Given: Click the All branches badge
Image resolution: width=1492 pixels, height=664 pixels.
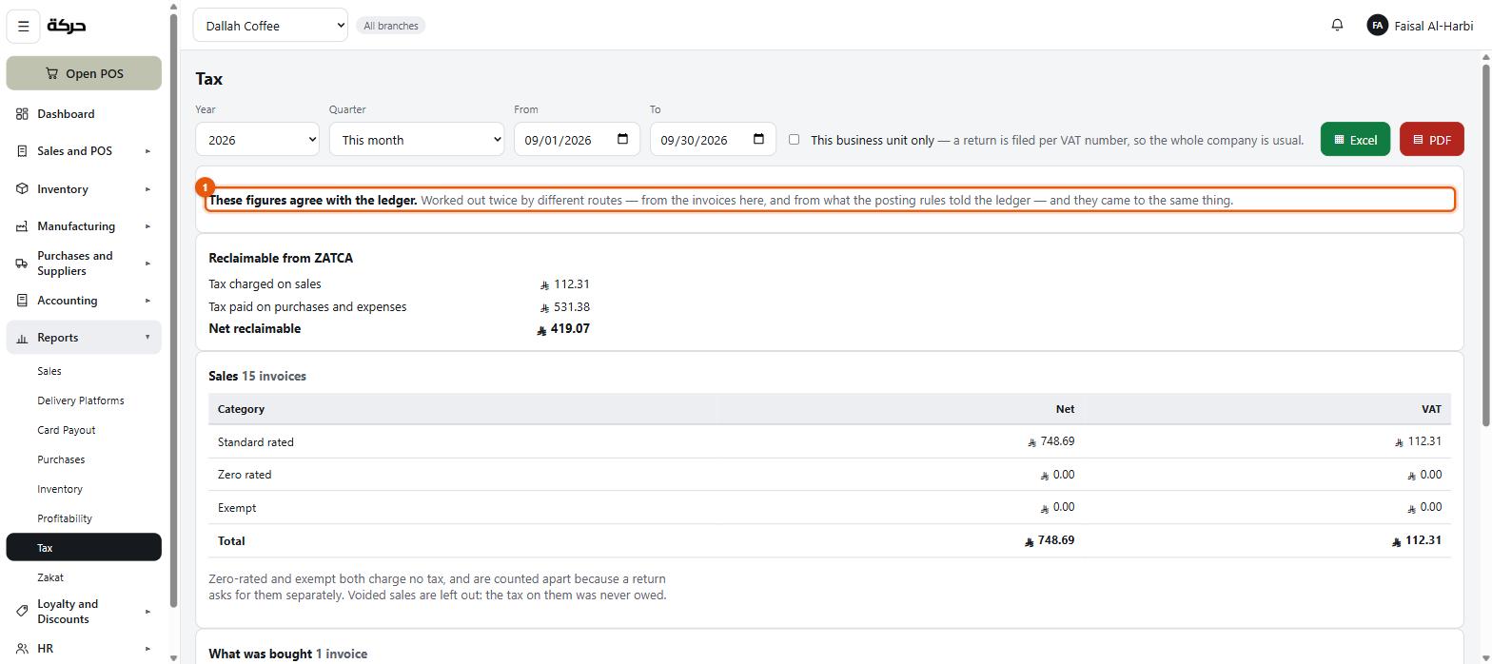Looking at the screenshot, I should point(391,26).
